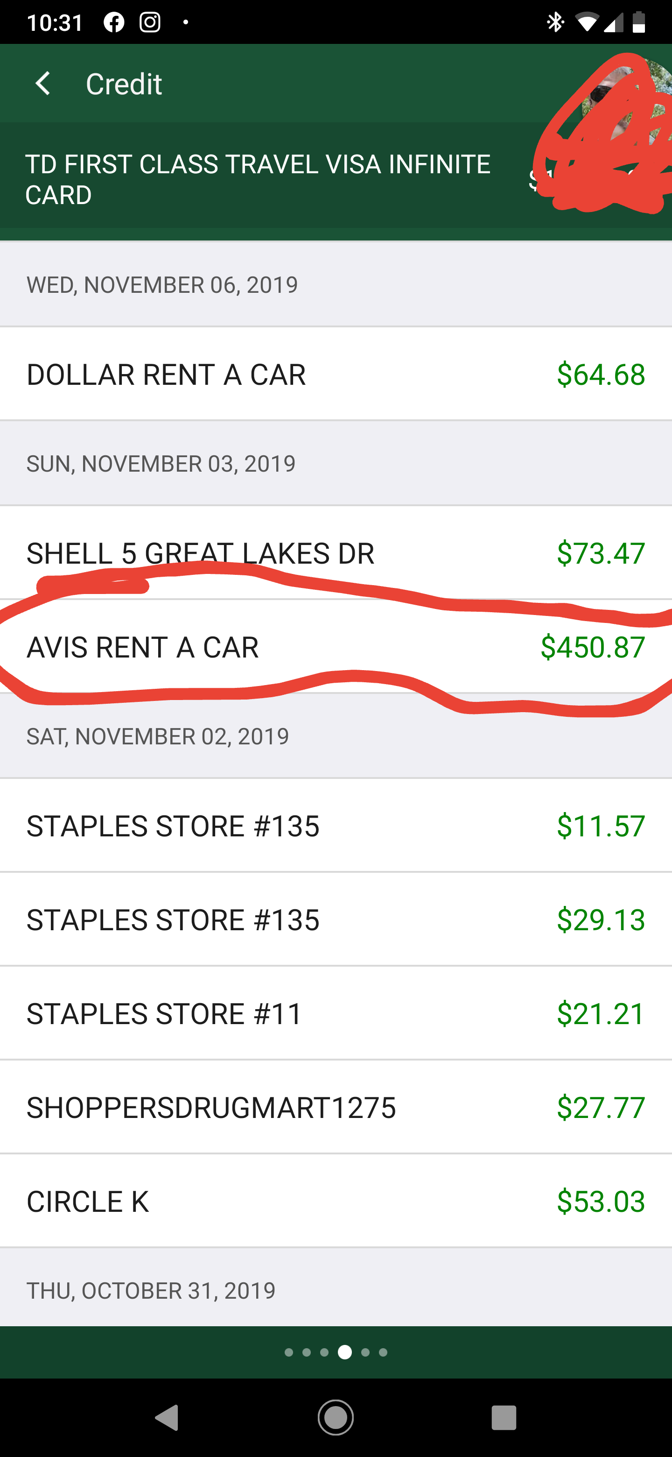Tap the Android home navigation button
This screenshot has height=1457, width=672.
(336, 1417)
